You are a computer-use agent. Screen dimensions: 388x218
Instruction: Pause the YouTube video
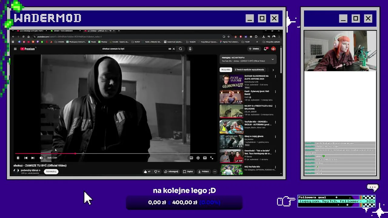coord(18,158)
